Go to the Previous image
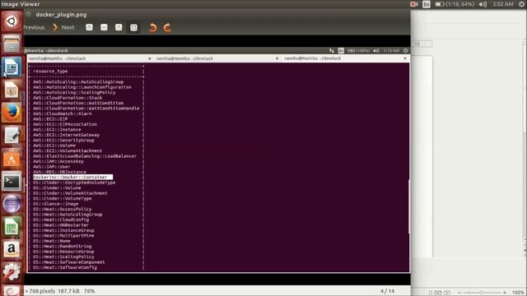This screenshot has height=296, width=527. [x=34, y=27]
